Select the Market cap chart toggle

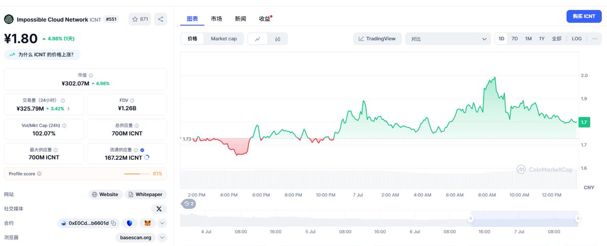click(224, 39)
